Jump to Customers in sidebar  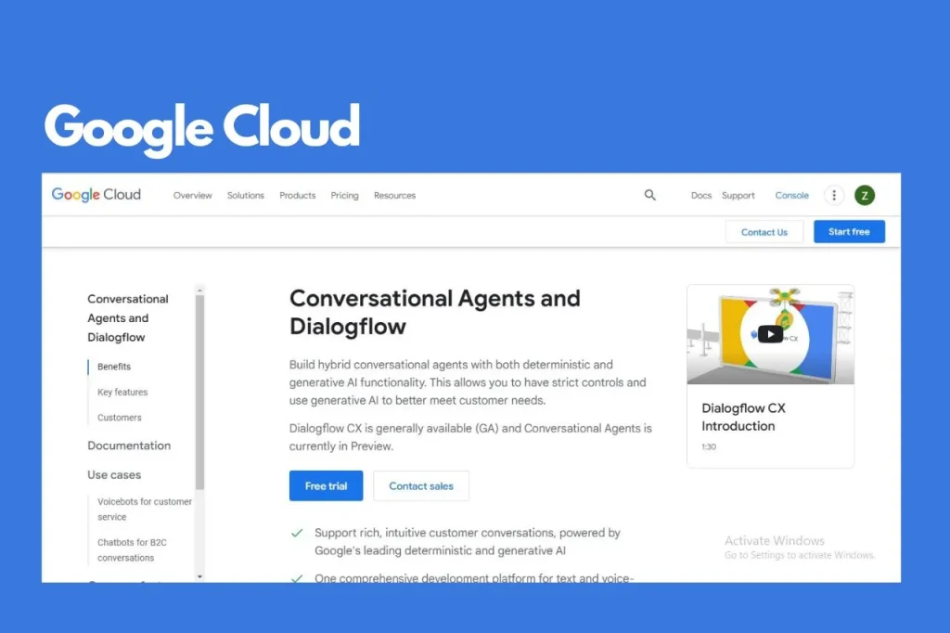tap(120, 417)
